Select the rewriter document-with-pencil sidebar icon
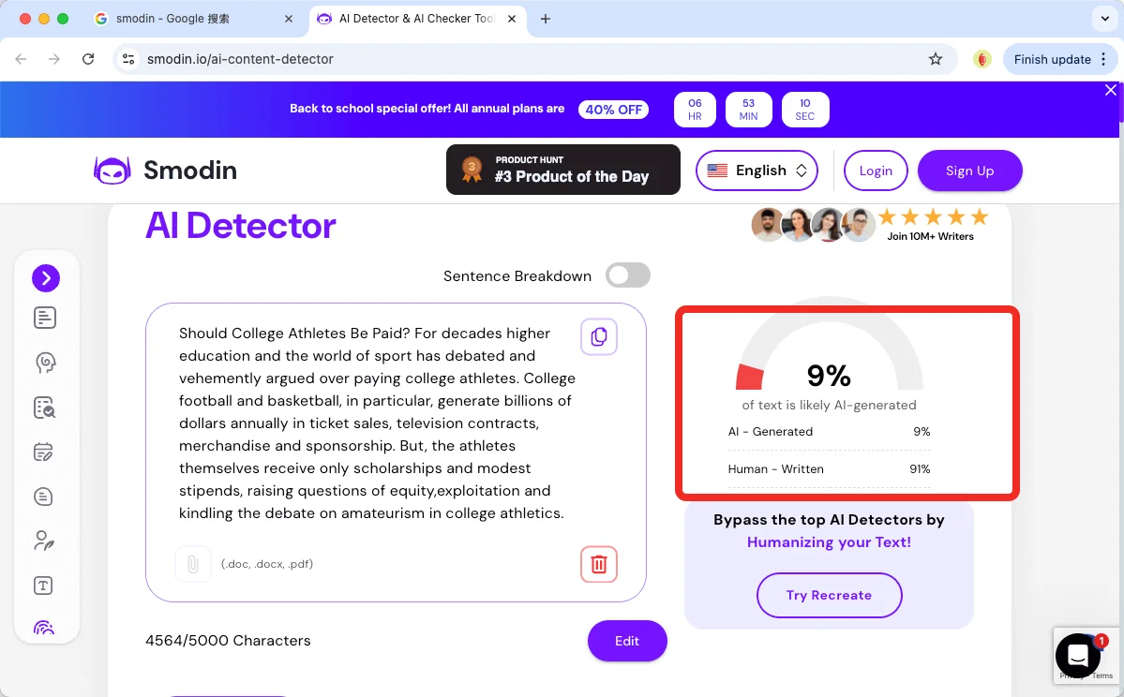 coord(44,451)
